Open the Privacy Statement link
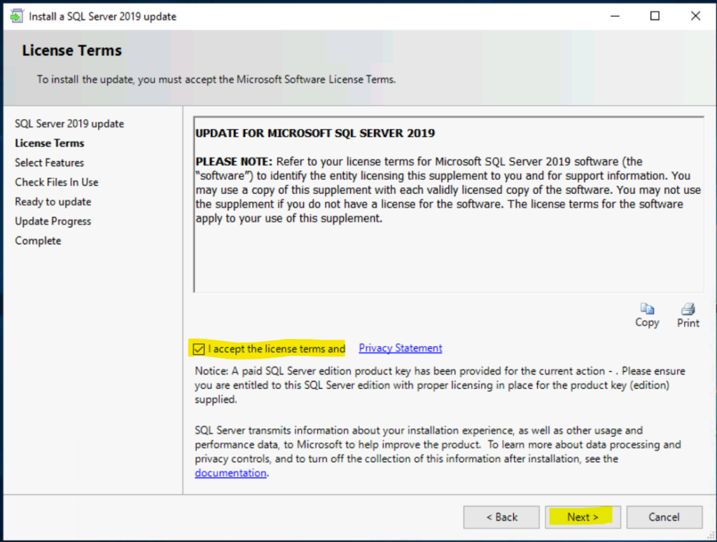 pyautogui.click(x=400, y=348)
